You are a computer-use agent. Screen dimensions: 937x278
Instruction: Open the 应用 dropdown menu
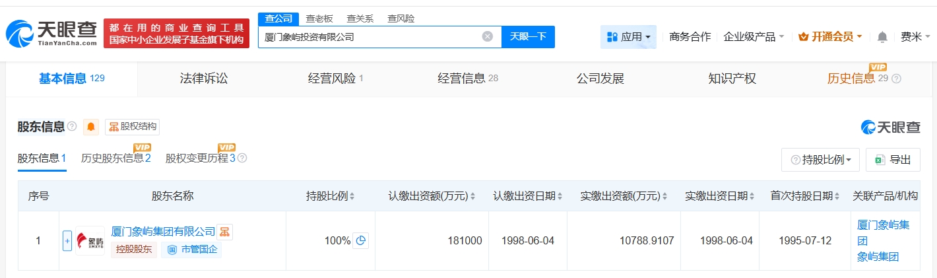(x=628, y=37)
